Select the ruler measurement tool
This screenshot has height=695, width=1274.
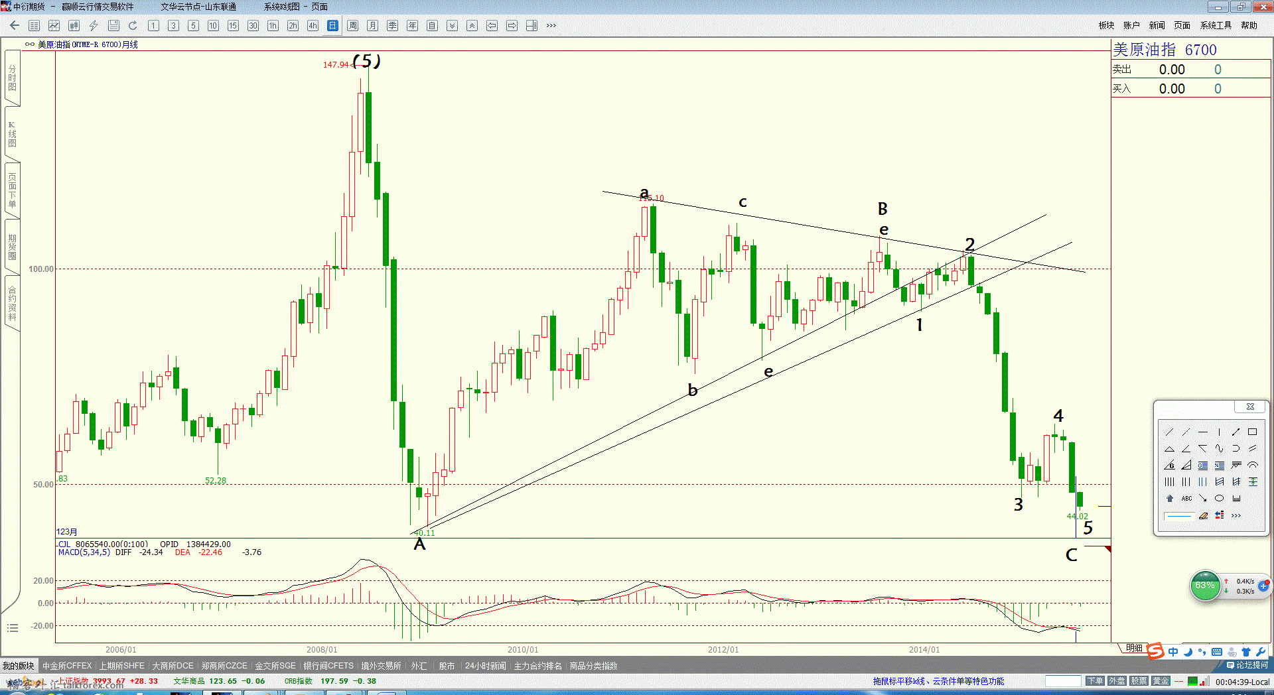1236,498
